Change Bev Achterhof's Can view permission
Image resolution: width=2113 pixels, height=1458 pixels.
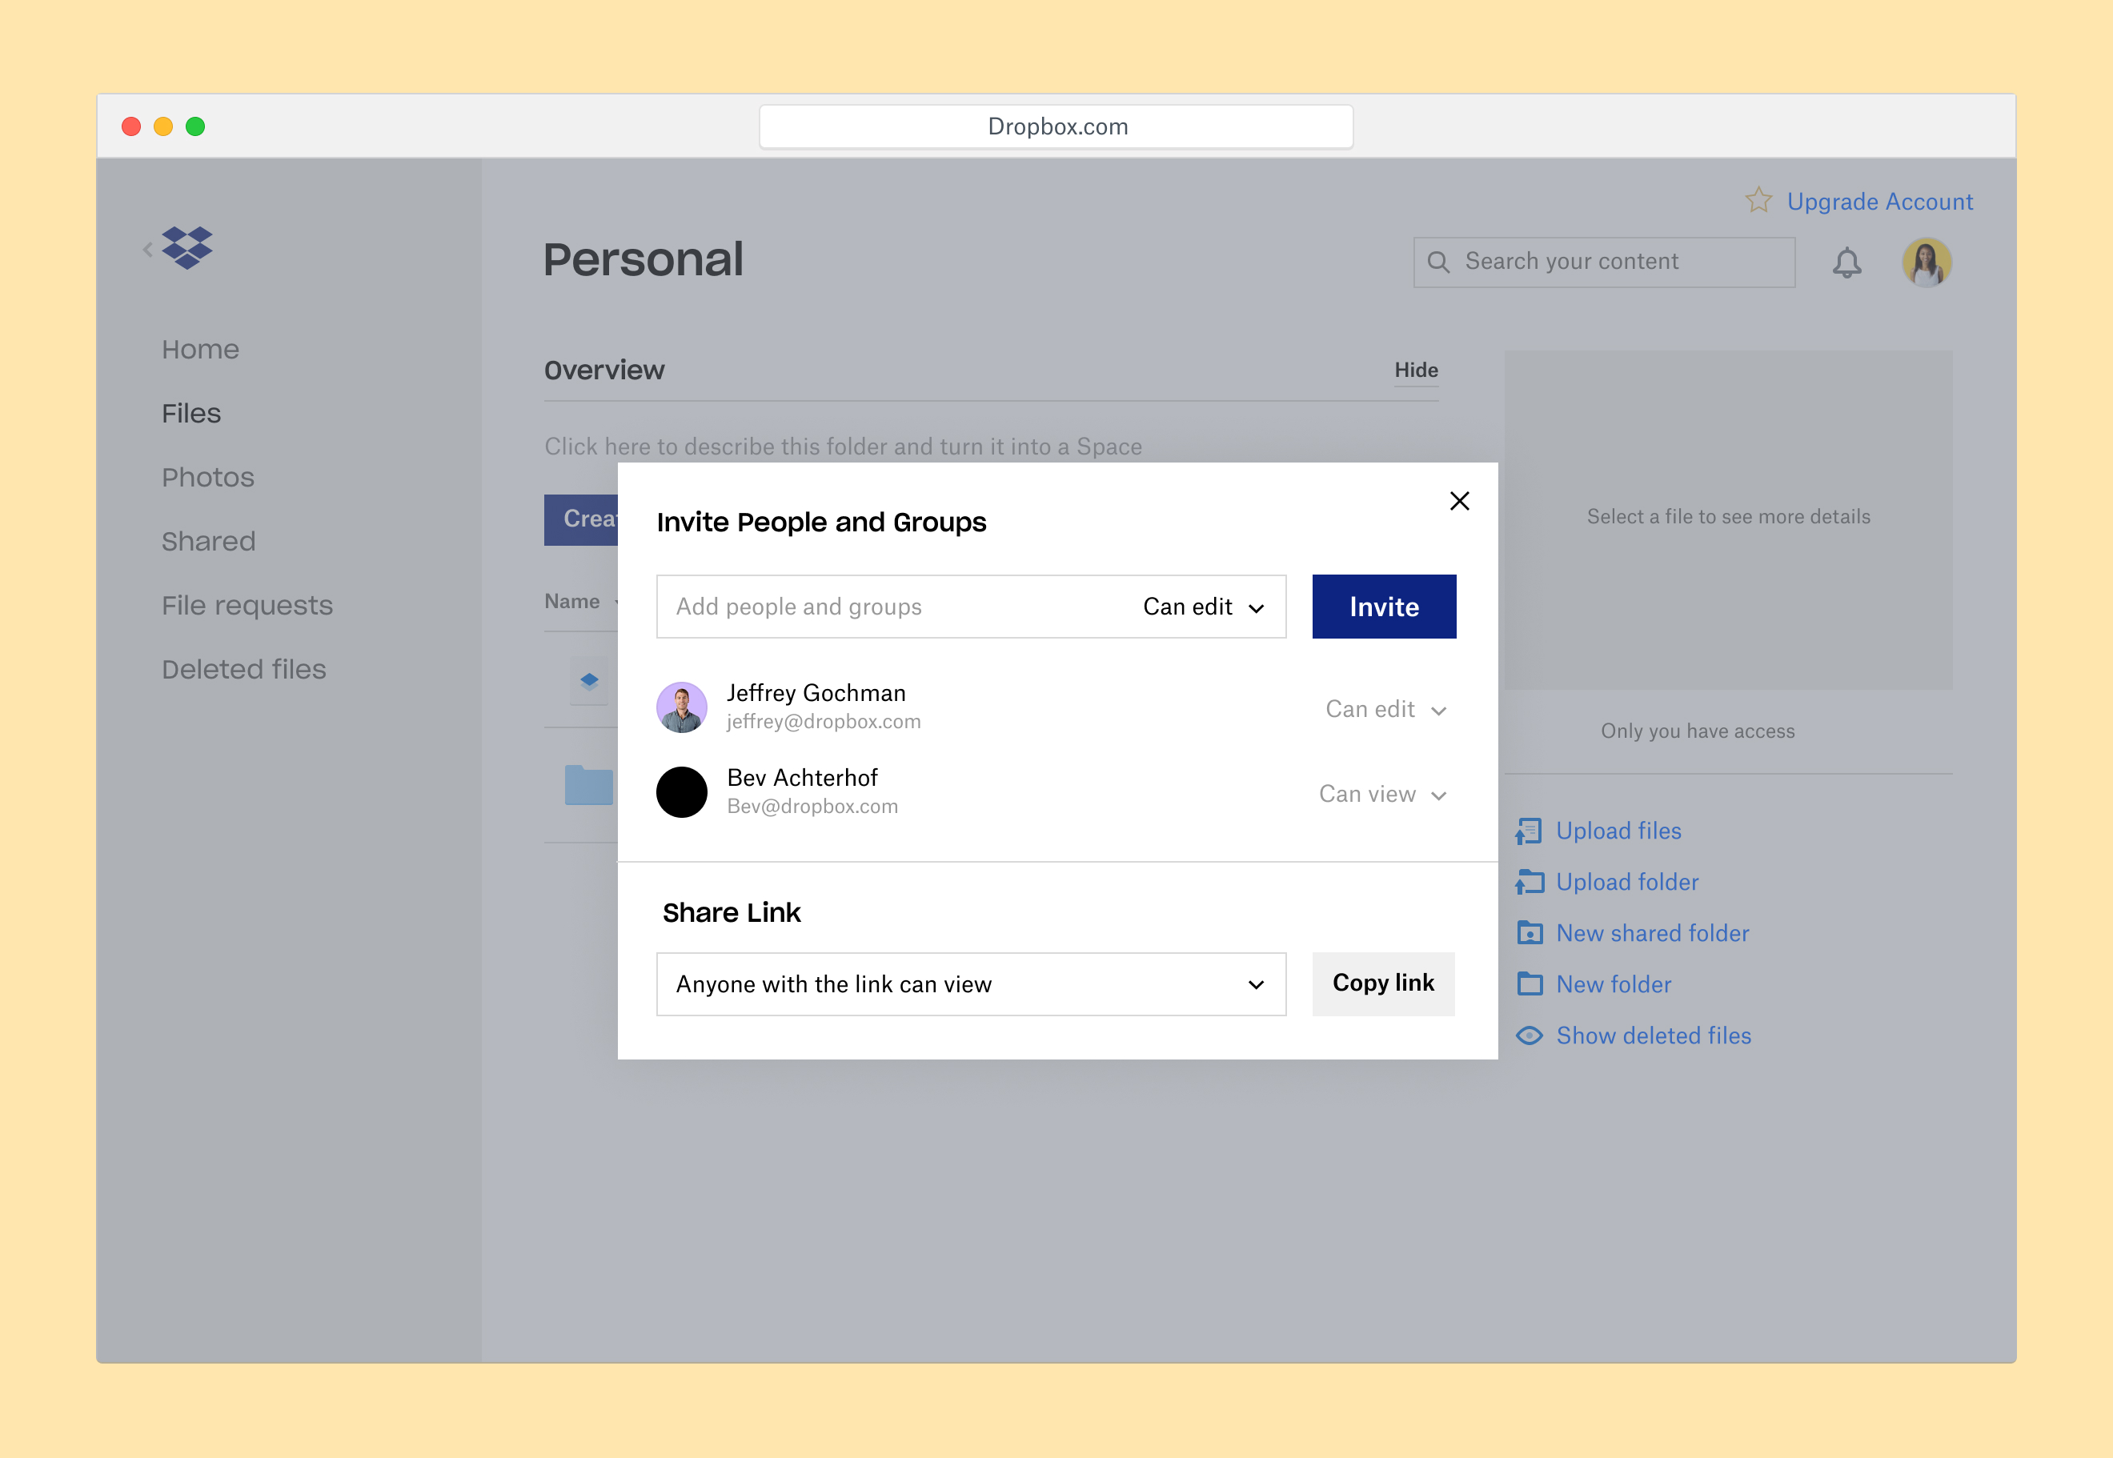(1381, 794)
